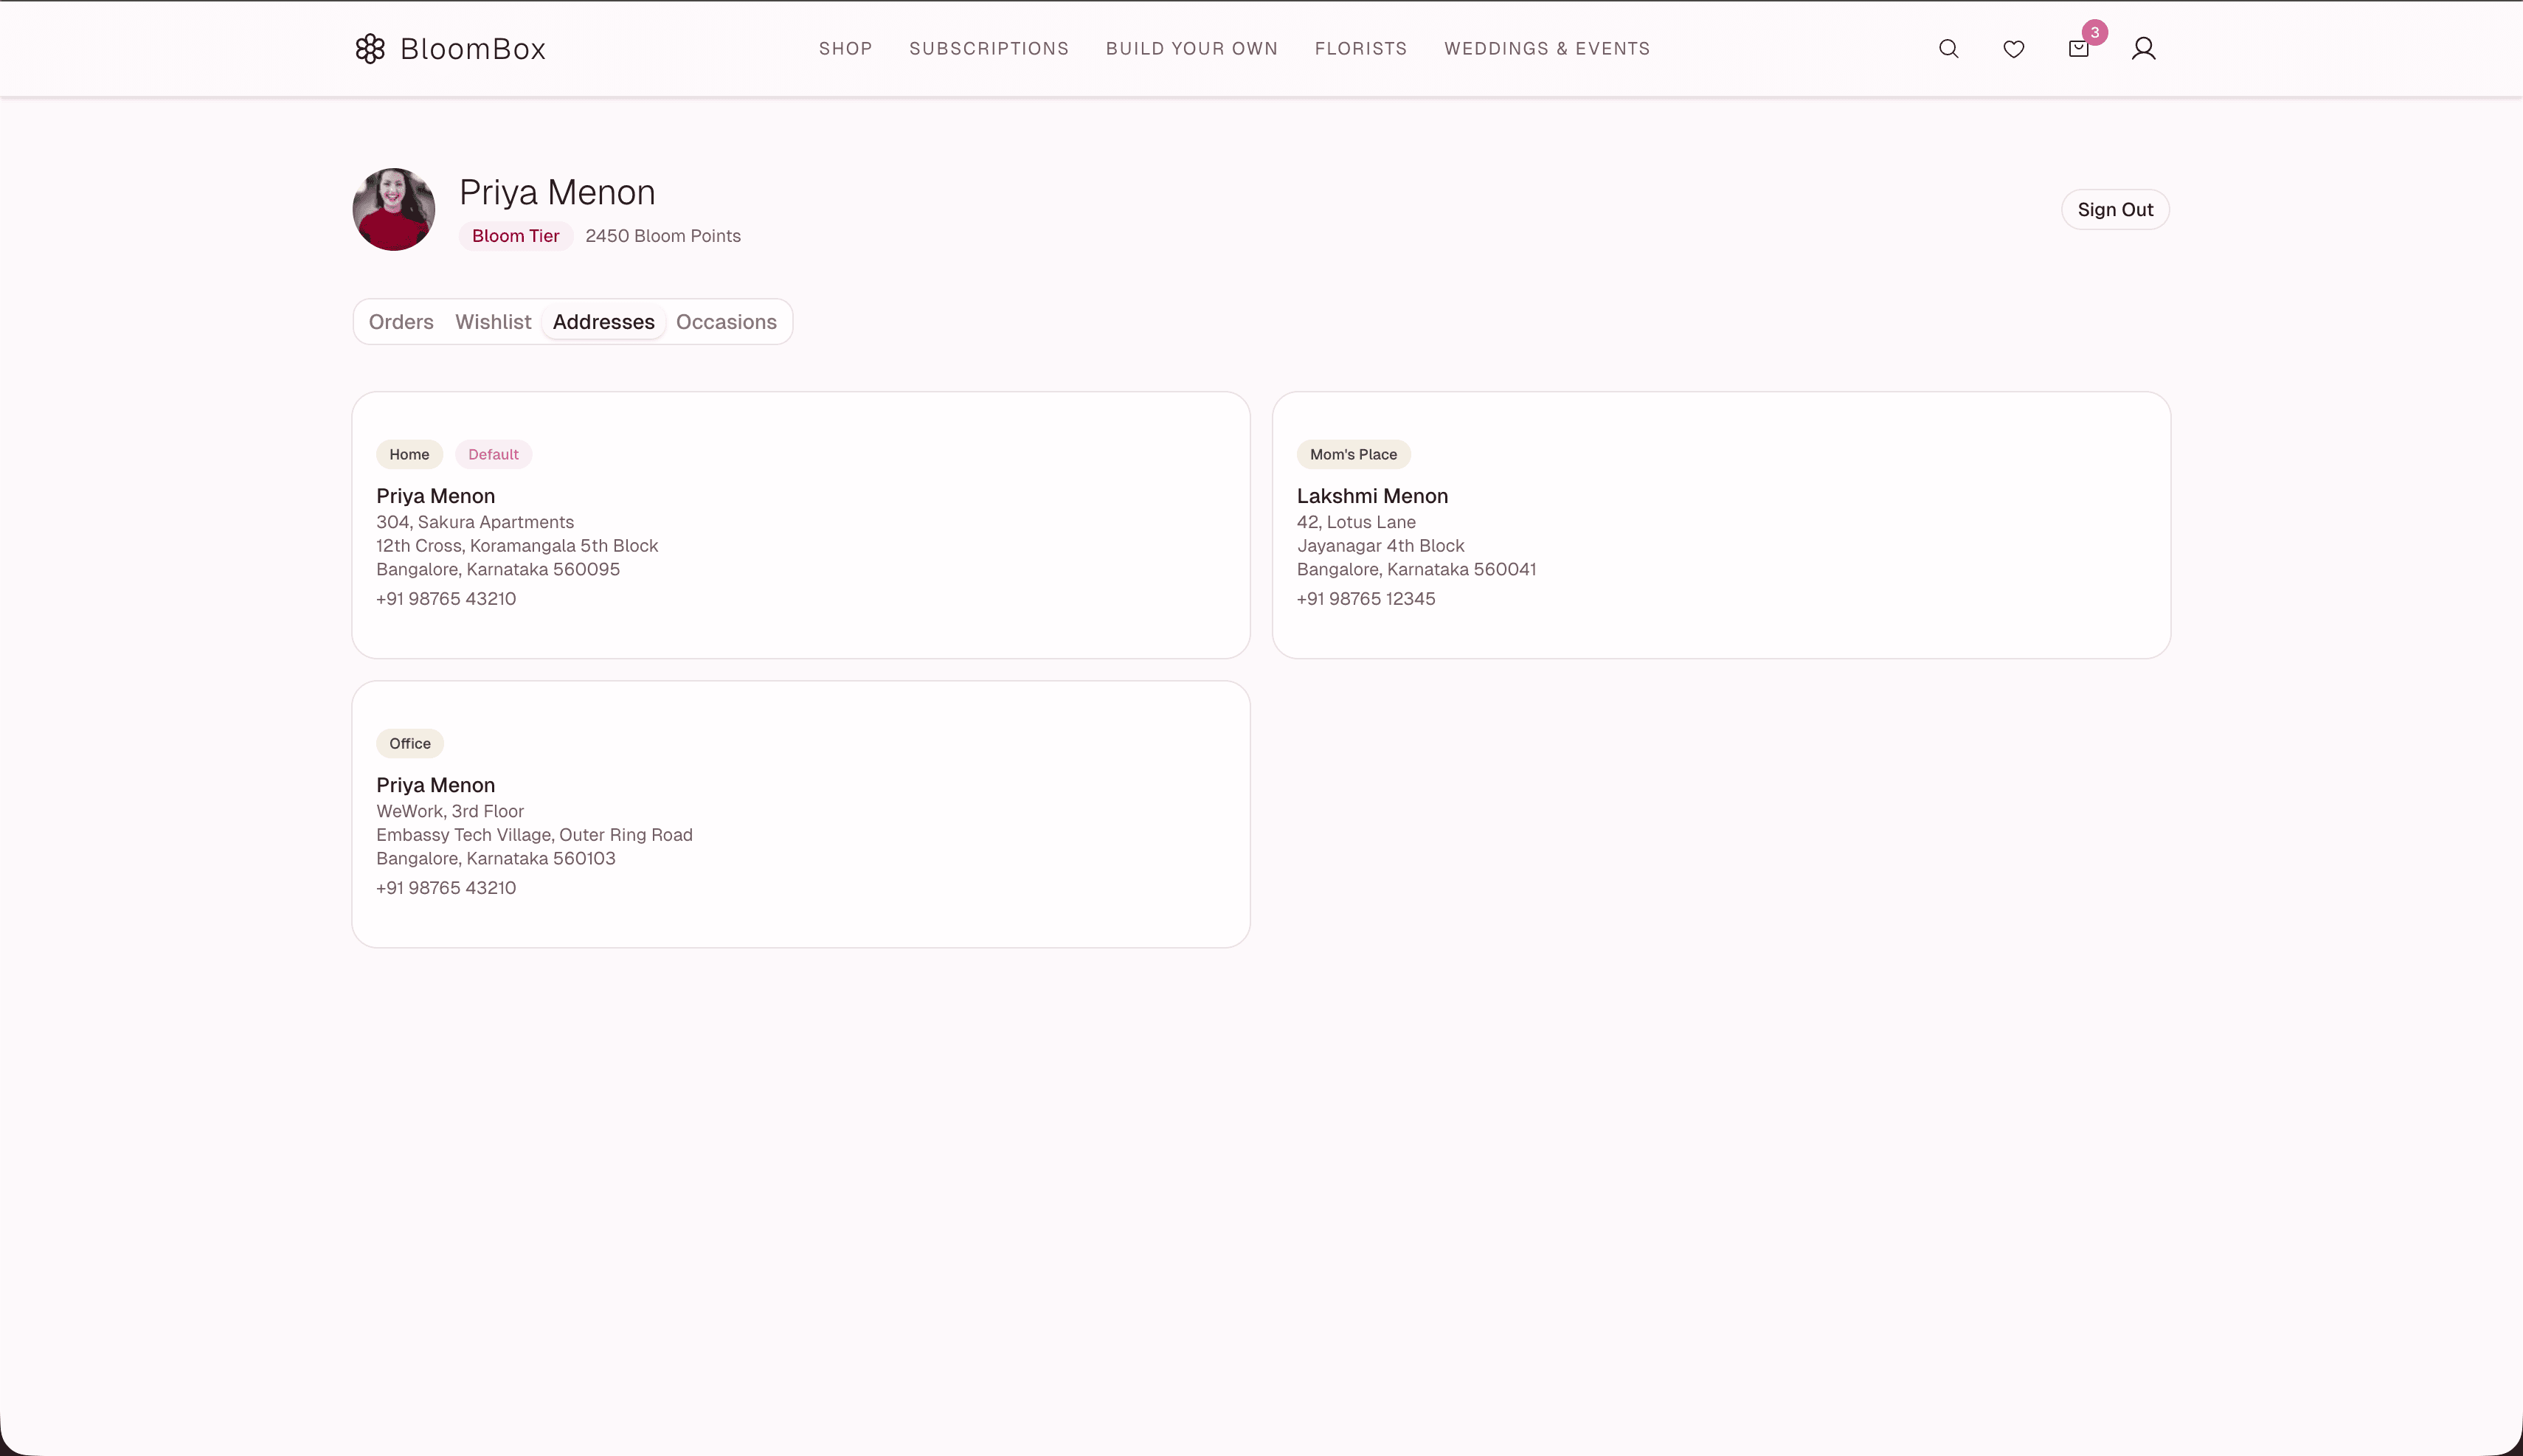Click the cart badge showing 3 items

(x=2095, y=31)
